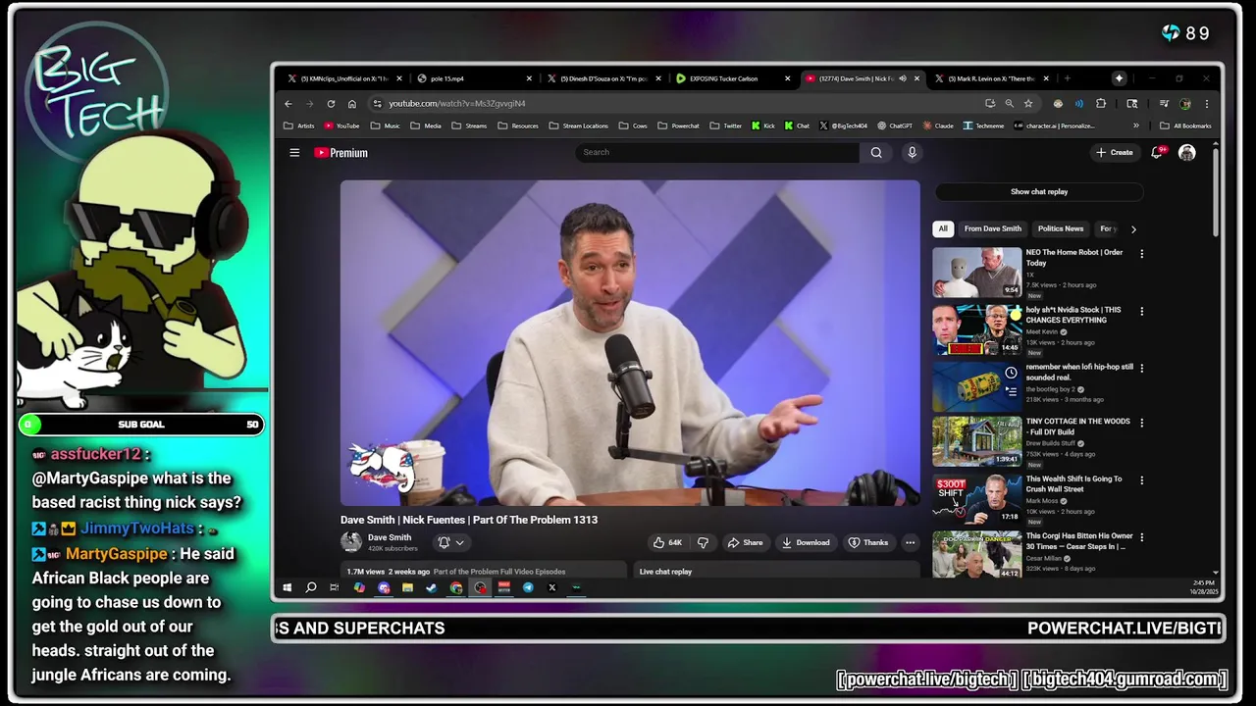Open the YouTube account avatar menu
This screenshot has width=1256, height=706.
point(1186,152)
